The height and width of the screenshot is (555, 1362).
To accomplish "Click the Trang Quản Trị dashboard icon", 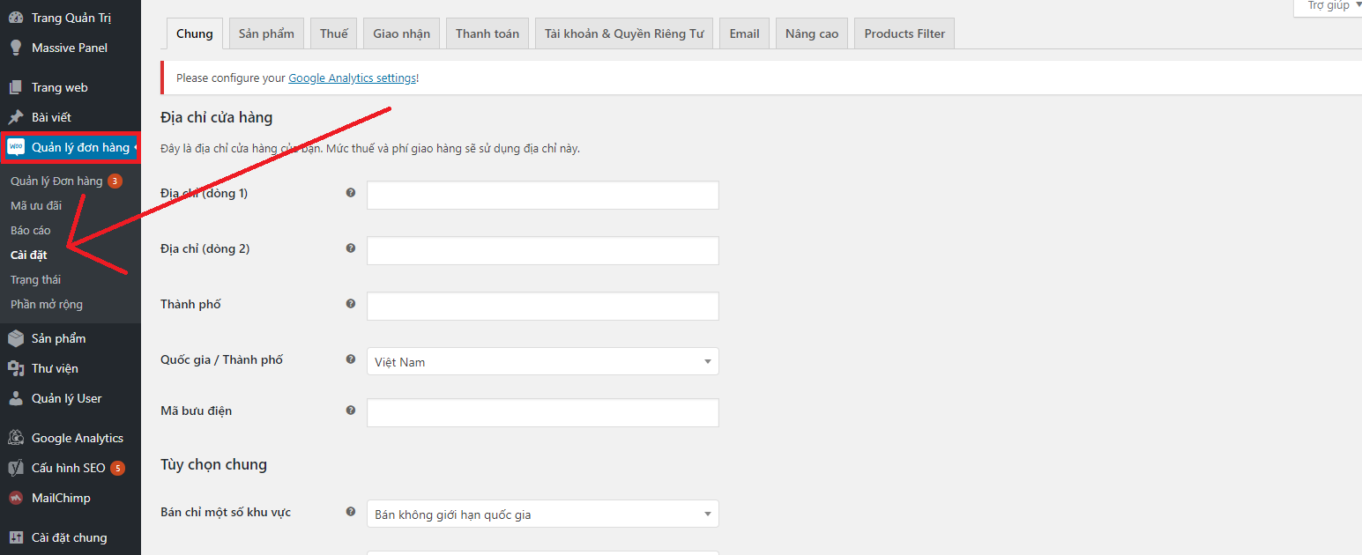I will coord(16,18).
